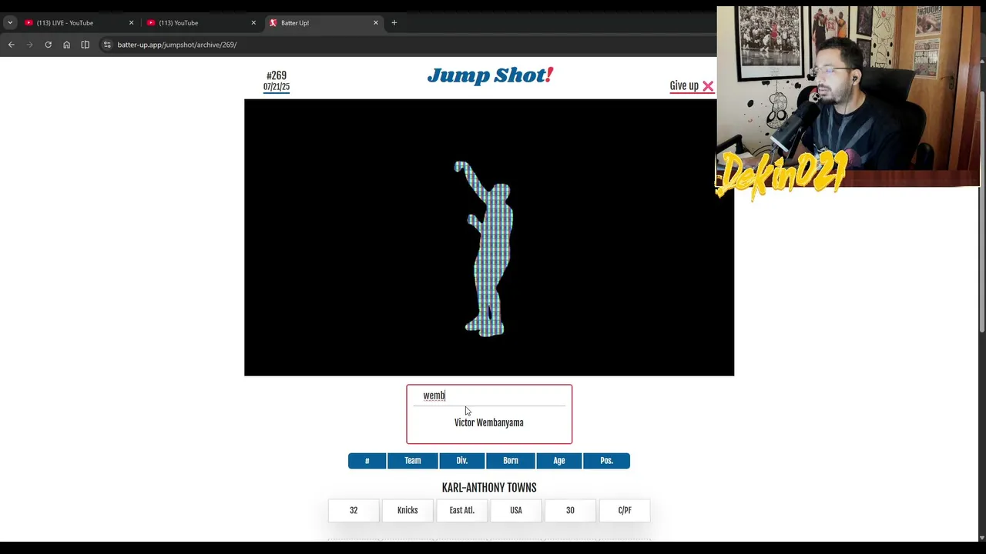Click the KARL-ANTHONY TOWNS guess name
This screenshot has height=554, width=986.
click(x=489, y=488)
